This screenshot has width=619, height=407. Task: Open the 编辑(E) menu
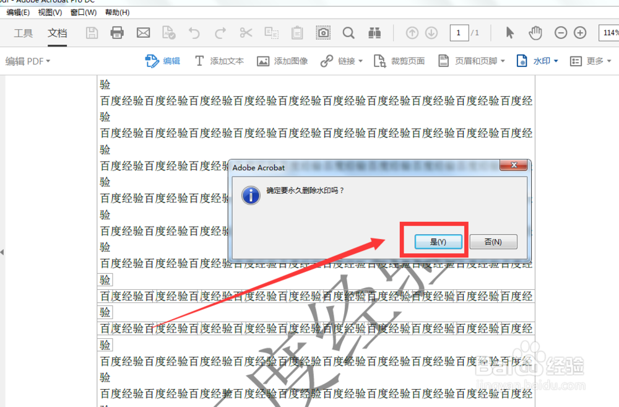click(18, 12)
